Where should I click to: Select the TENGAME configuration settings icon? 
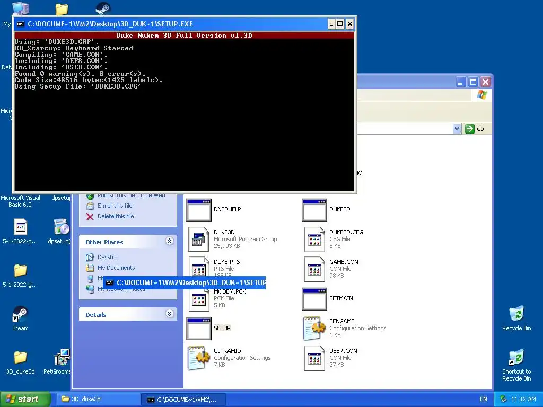click(x=314, y=328)
